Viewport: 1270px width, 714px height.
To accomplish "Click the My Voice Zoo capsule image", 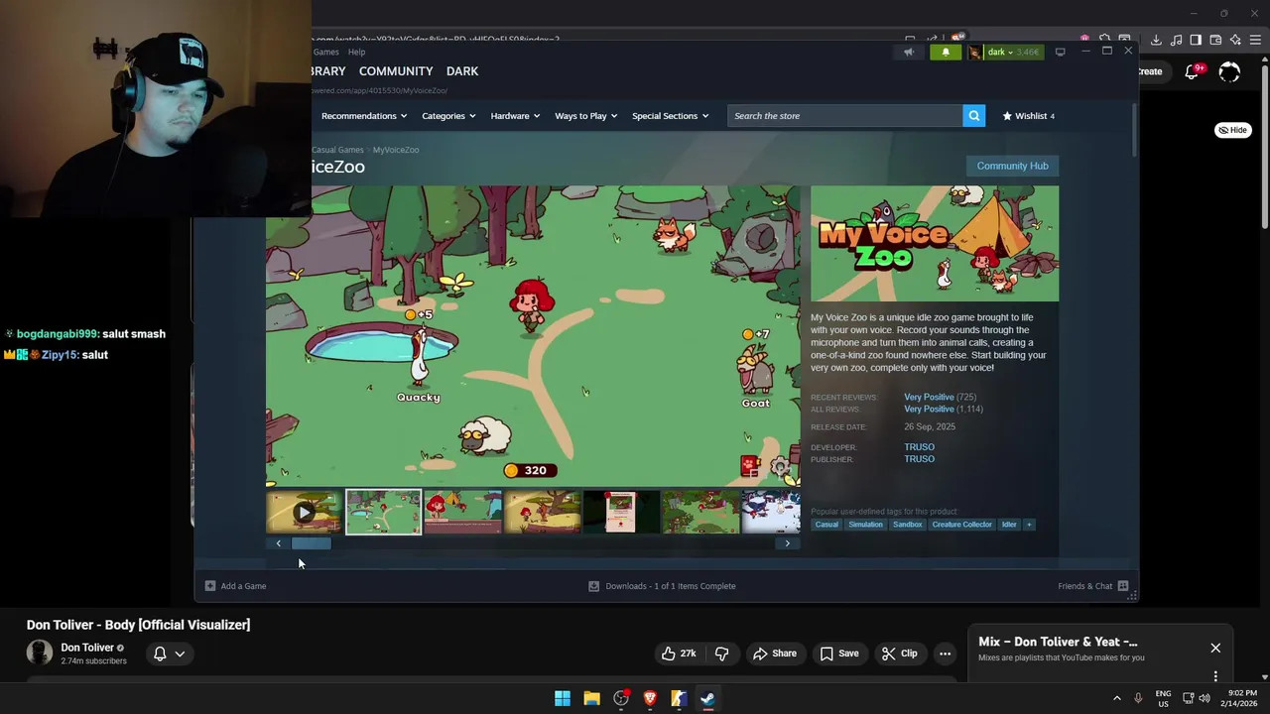I will [935, 244].
